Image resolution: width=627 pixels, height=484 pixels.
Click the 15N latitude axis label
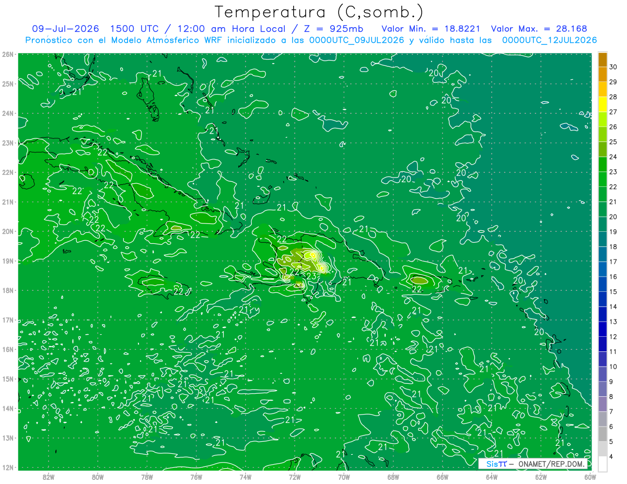7,379
